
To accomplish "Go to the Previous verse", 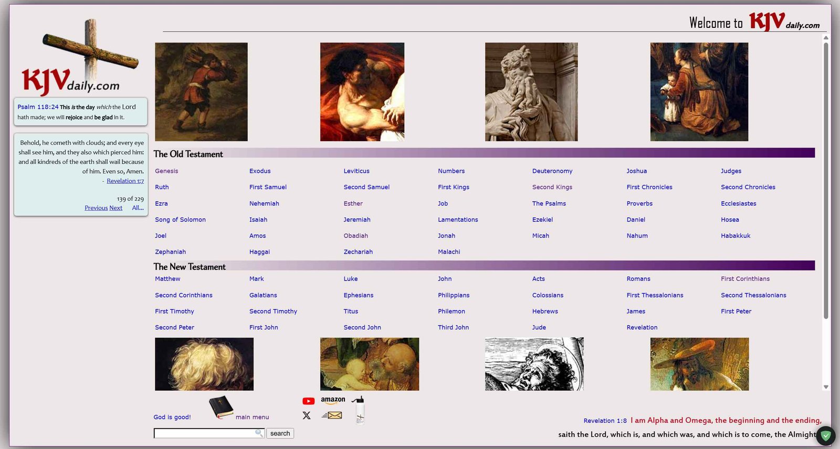I will 96,208.
